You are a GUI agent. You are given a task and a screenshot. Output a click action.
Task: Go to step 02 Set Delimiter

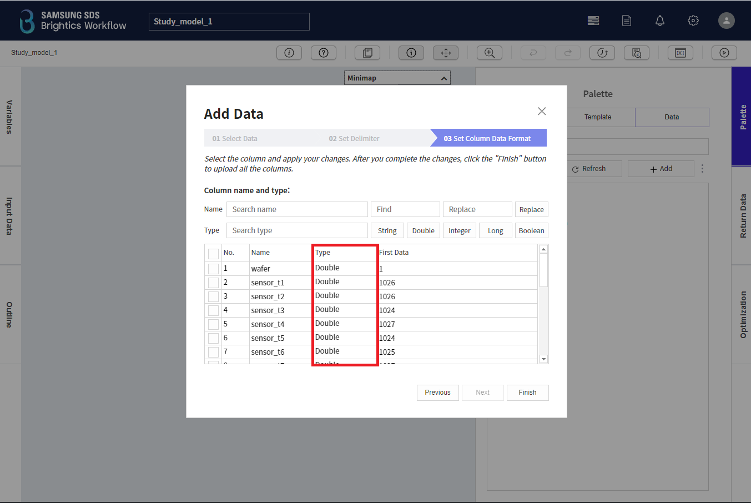click(x=354, y=138)
